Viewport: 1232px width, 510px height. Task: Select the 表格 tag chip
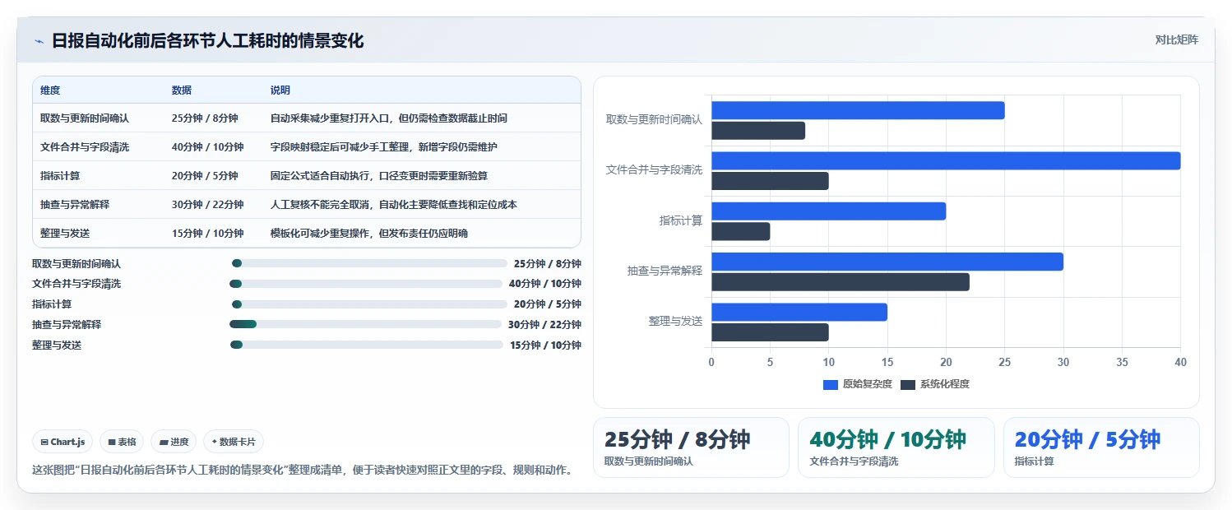[122, 442]
